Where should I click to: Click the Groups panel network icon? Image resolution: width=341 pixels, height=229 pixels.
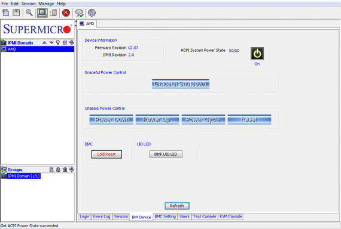[x=4, y=169]
